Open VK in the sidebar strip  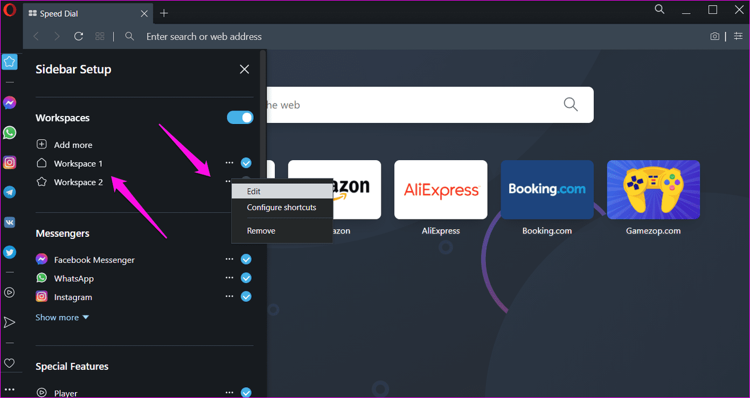10,222
